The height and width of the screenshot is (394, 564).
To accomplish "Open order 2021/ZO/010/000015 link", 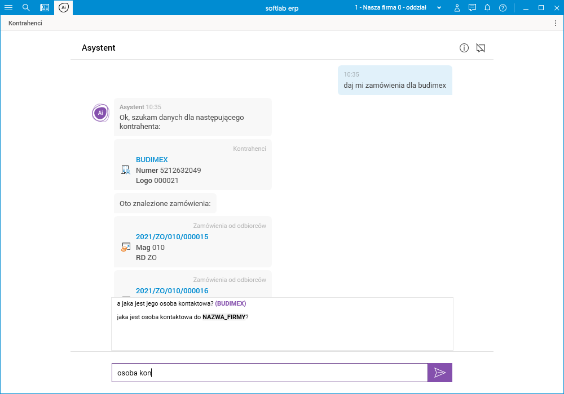I will (x=172, y=237).
